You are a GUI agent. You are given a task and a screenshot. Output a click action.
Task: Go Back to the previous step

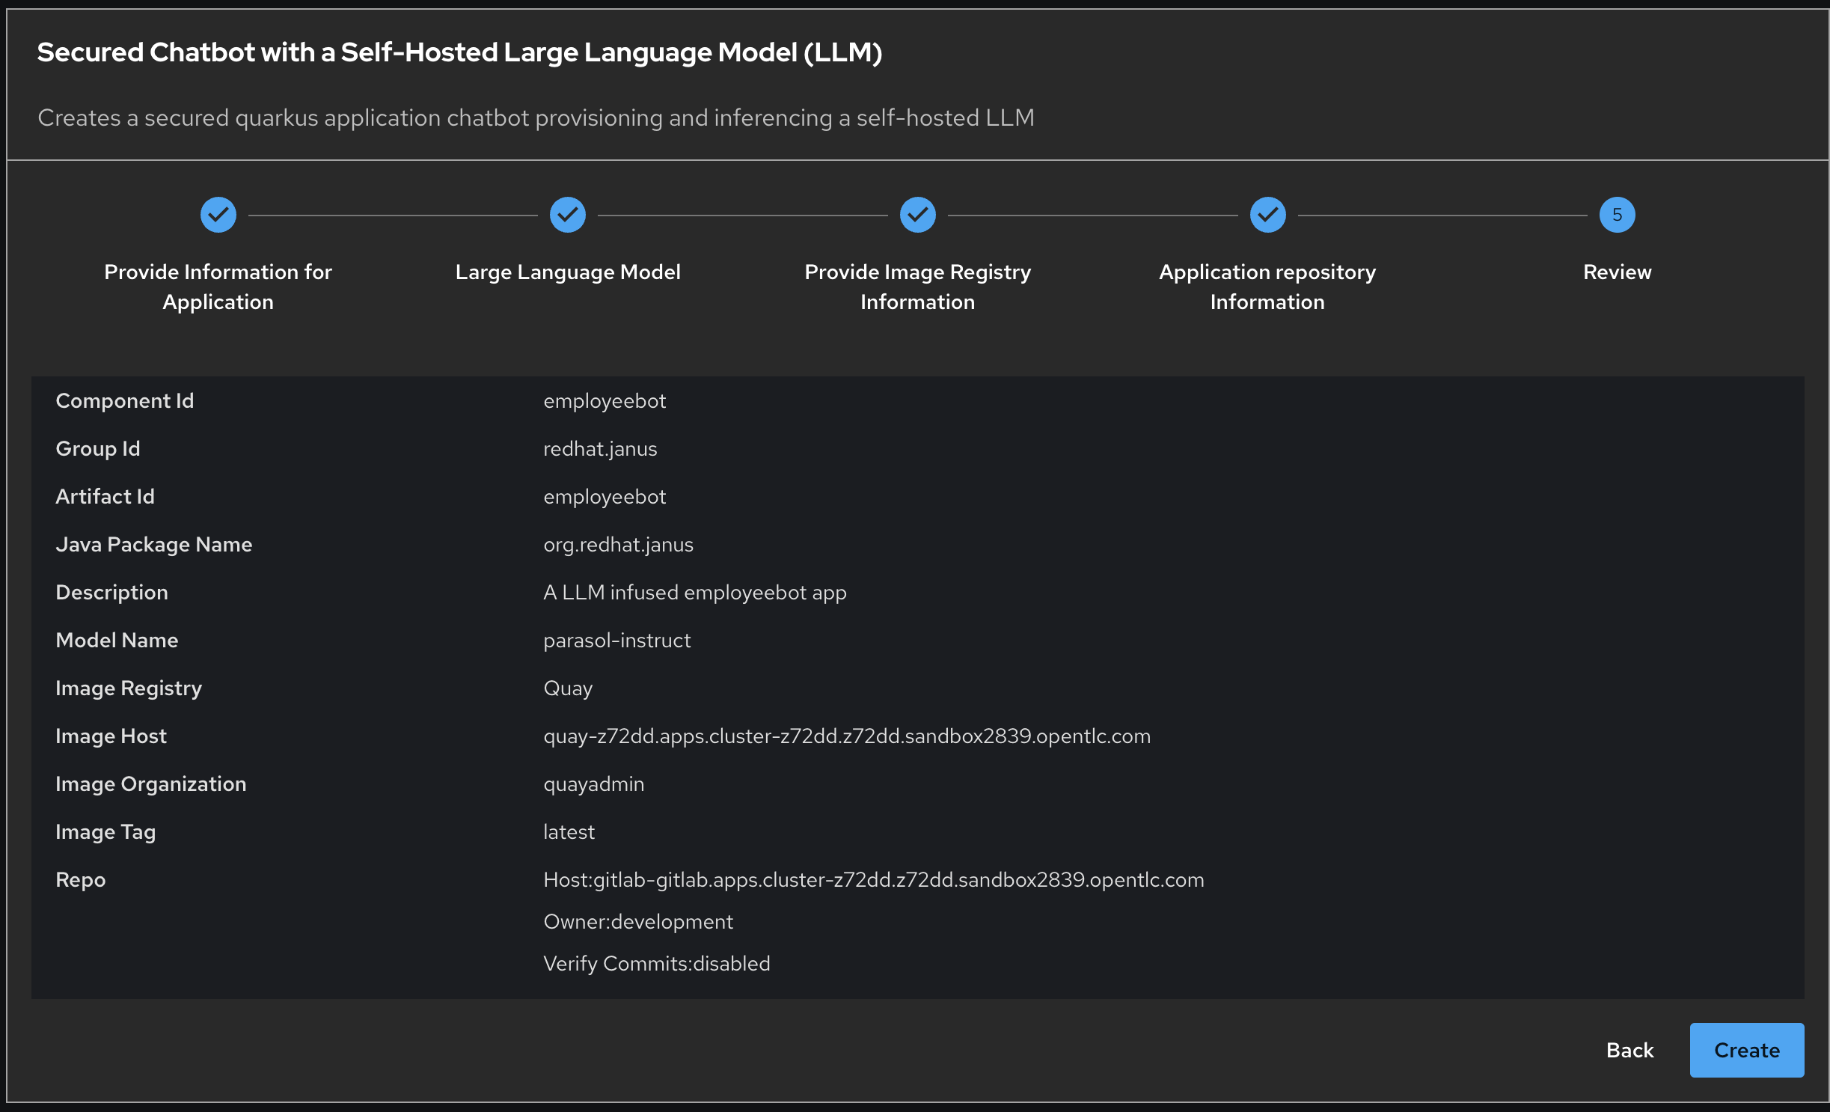pyautogui.click(x=1629, y=1050)
